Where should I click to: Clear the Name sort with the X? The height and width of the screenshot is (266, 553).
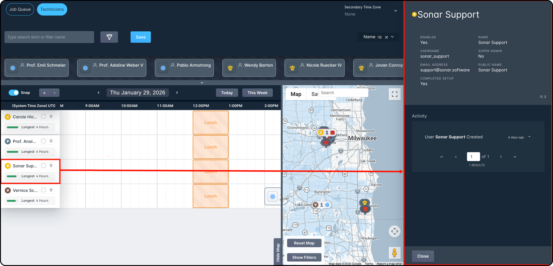(x=386, y=37)
